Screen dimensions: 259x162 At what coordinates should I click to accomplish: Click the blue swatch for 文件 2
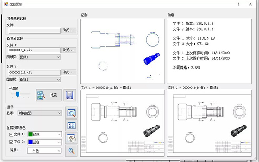[30, 142]
